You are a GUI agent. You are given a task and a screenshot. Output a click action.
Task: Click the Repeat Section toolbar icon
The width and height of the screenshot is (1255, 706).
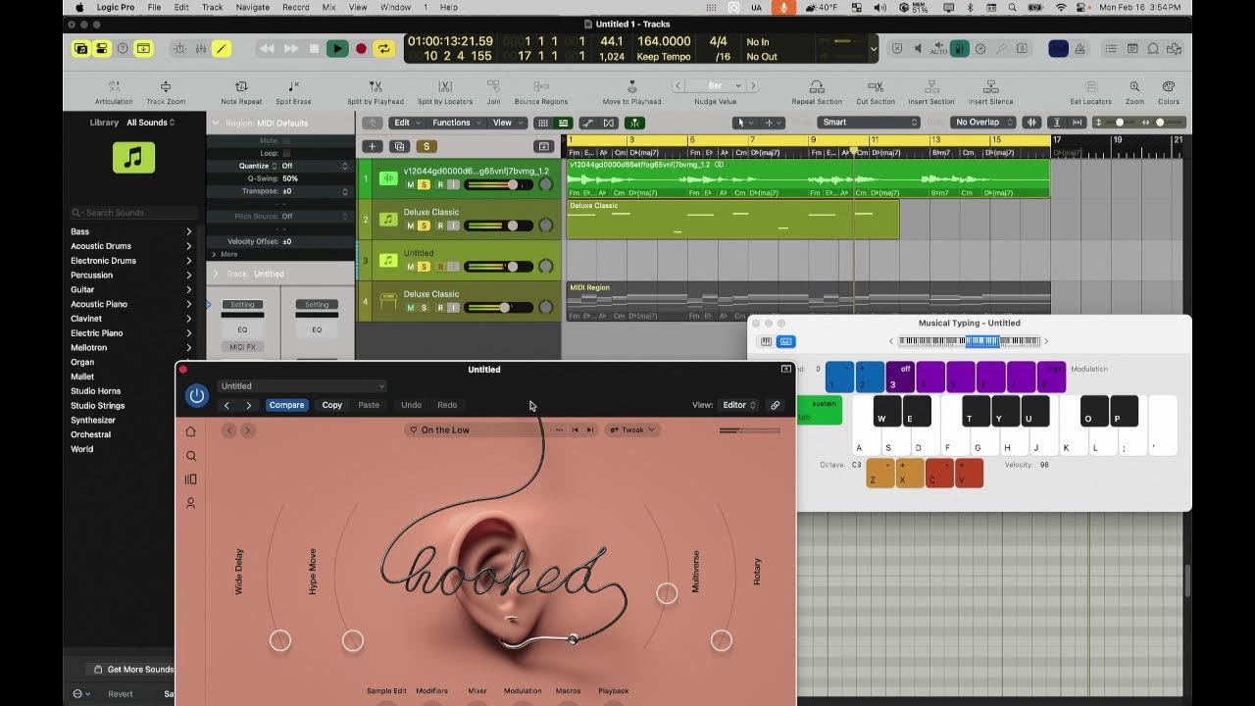[817, 86]
